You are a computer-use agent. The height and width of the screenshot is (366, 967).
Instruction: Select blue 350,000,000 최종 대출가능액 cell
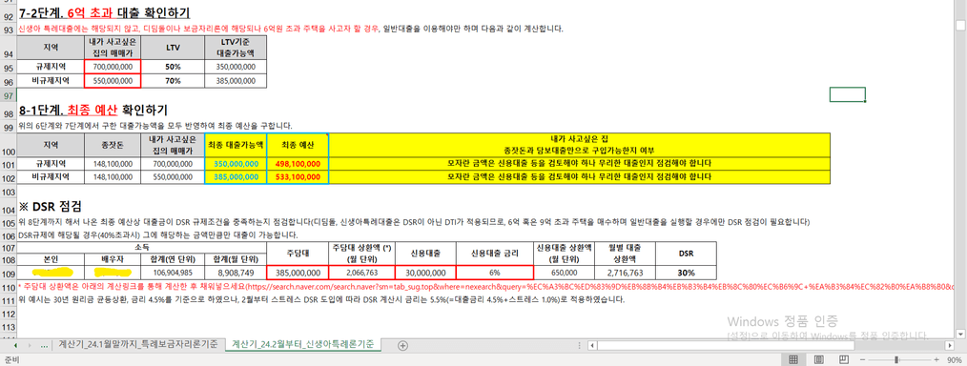pyautogui.click(x=236, y=164)
